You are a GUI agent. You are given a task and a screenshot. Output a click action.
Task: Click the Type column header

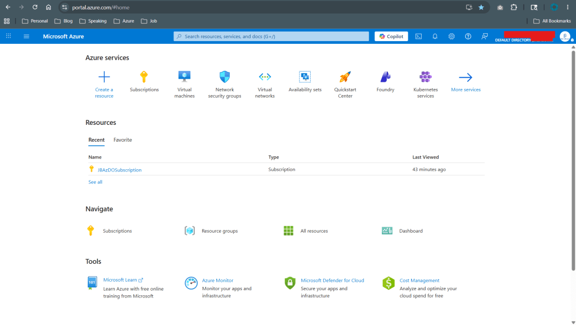pyautogui.click(x=274, y=157)
